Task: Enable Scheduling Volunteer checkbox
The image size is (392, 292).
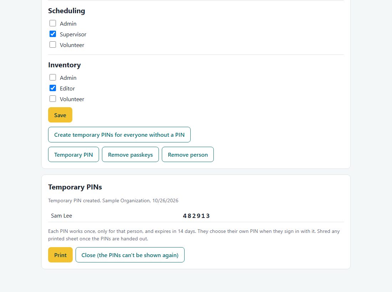Action: pos(53,45)
